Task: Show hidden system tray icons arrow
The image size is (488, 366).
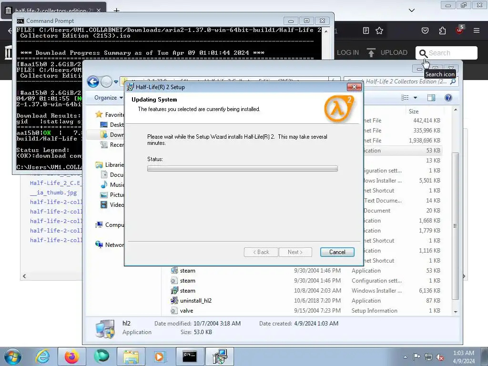Action: pos(405,357)
